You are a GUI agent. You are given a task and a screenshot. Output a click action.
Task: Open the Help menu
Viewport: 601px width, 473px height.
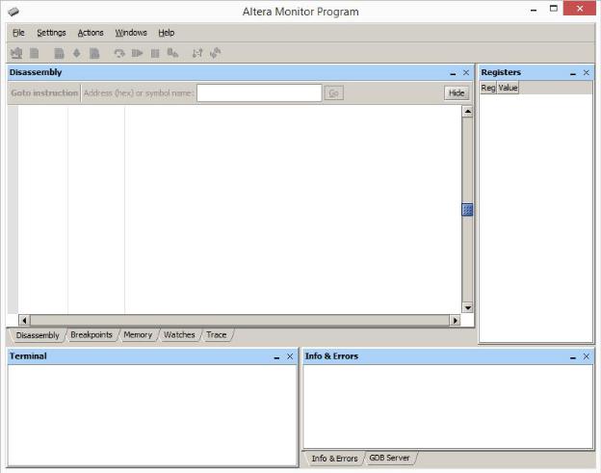[x=167, y=33]
